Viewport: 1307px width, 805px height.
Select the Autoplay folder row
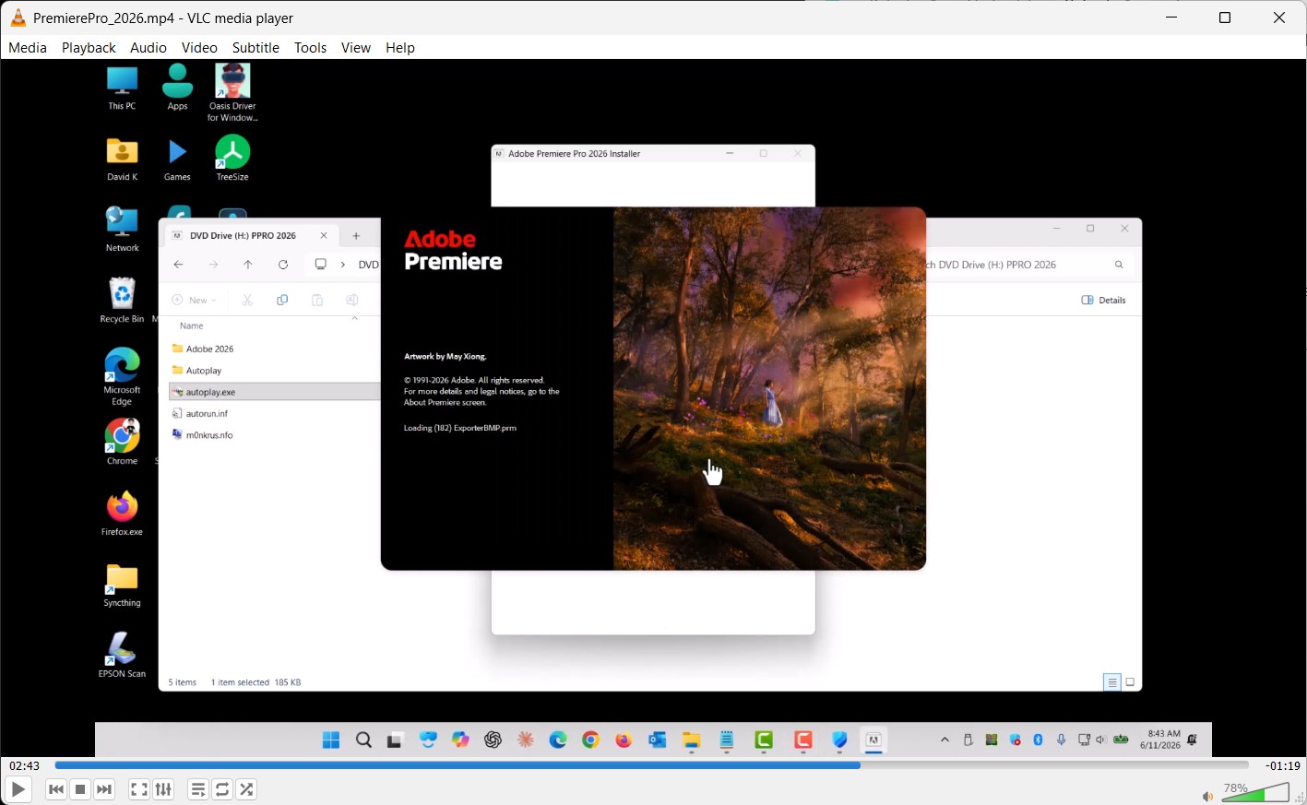(275, 371)
